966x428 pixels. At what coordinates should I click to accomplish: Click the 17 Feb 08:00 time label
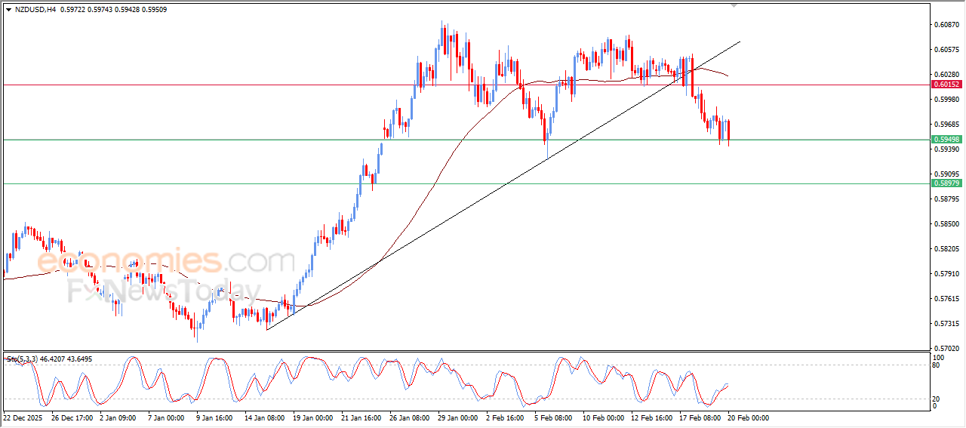700,417
